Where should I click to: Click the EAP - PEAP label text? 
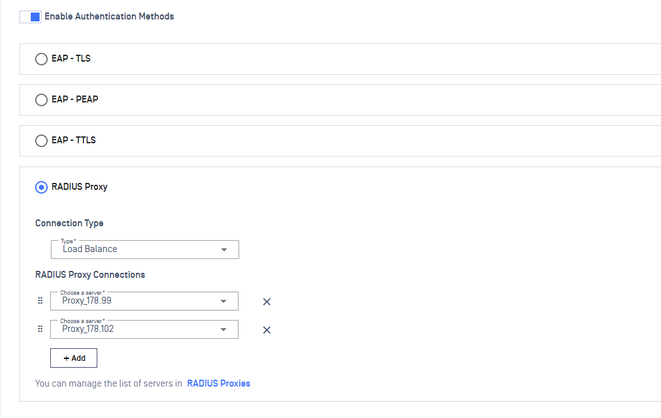point(75,99)
